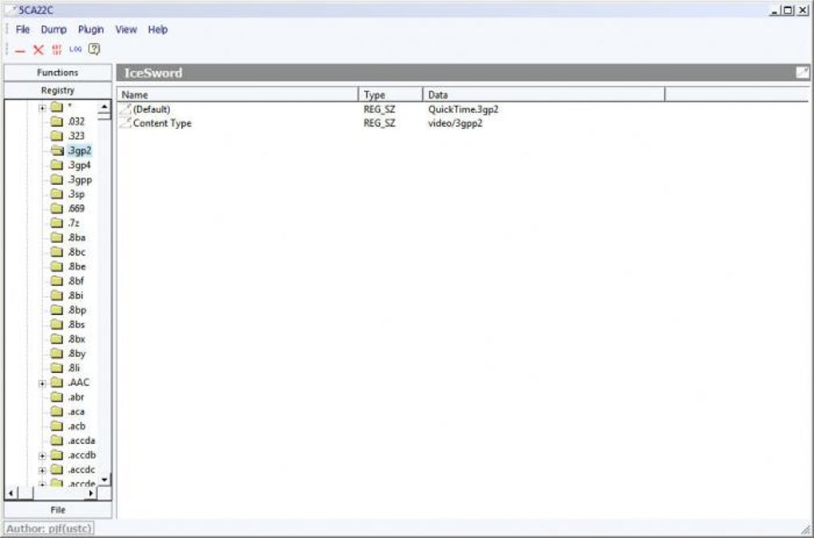Open the Dump menu

[x=54, y=29]
